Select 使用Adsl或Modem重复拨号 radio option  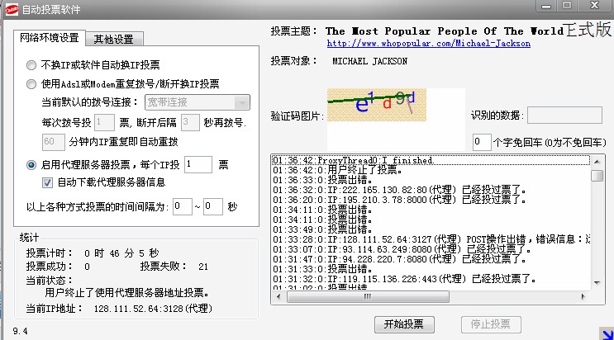point(31,83)
